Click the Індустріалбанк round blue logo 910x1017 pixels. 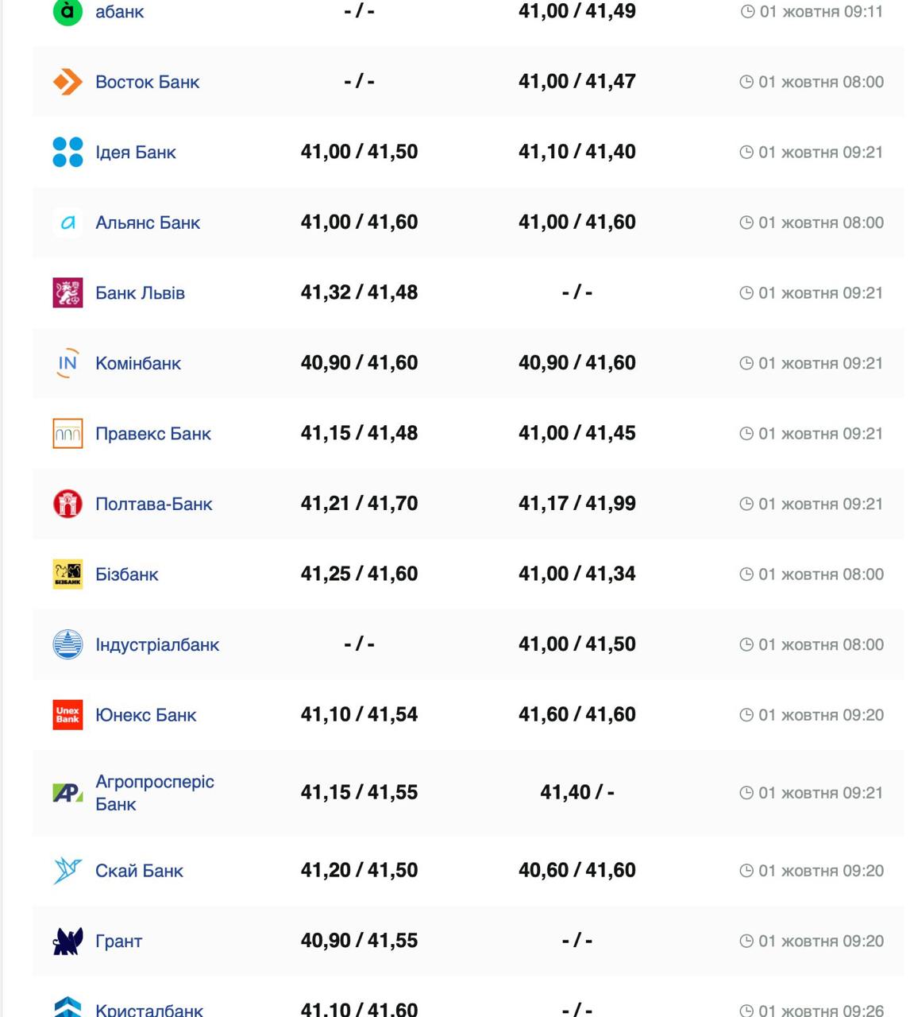[67, 644]
